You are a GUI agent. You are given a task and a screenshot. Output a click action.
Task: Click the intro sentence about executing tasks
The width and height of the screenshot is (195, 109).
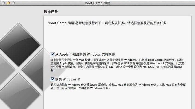pos(108,23)
